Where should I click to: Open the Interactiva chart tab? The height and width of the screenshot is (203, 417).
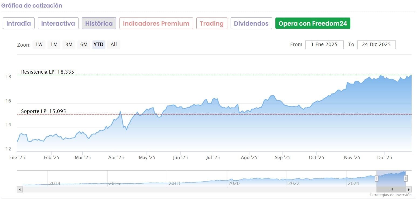pyautogui.click(x=58, y=23)
